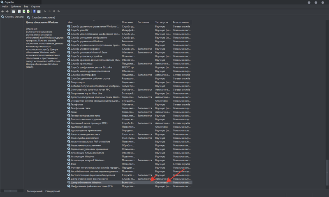This screenshot has height=197, width=329.
Task: Click the Back arrow in the toolbar
Action: pyautogui.click(x=3, y=11)
